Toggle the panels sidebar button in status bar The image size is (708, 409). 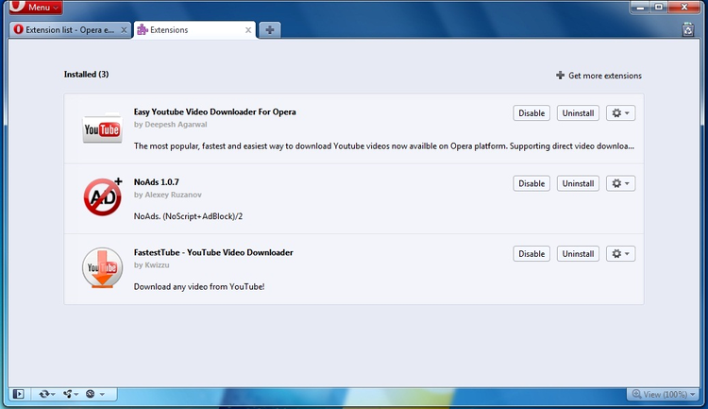(x=19, y=394)
